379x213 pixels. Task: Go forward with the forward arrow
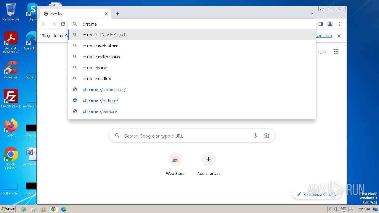(54, 24)
